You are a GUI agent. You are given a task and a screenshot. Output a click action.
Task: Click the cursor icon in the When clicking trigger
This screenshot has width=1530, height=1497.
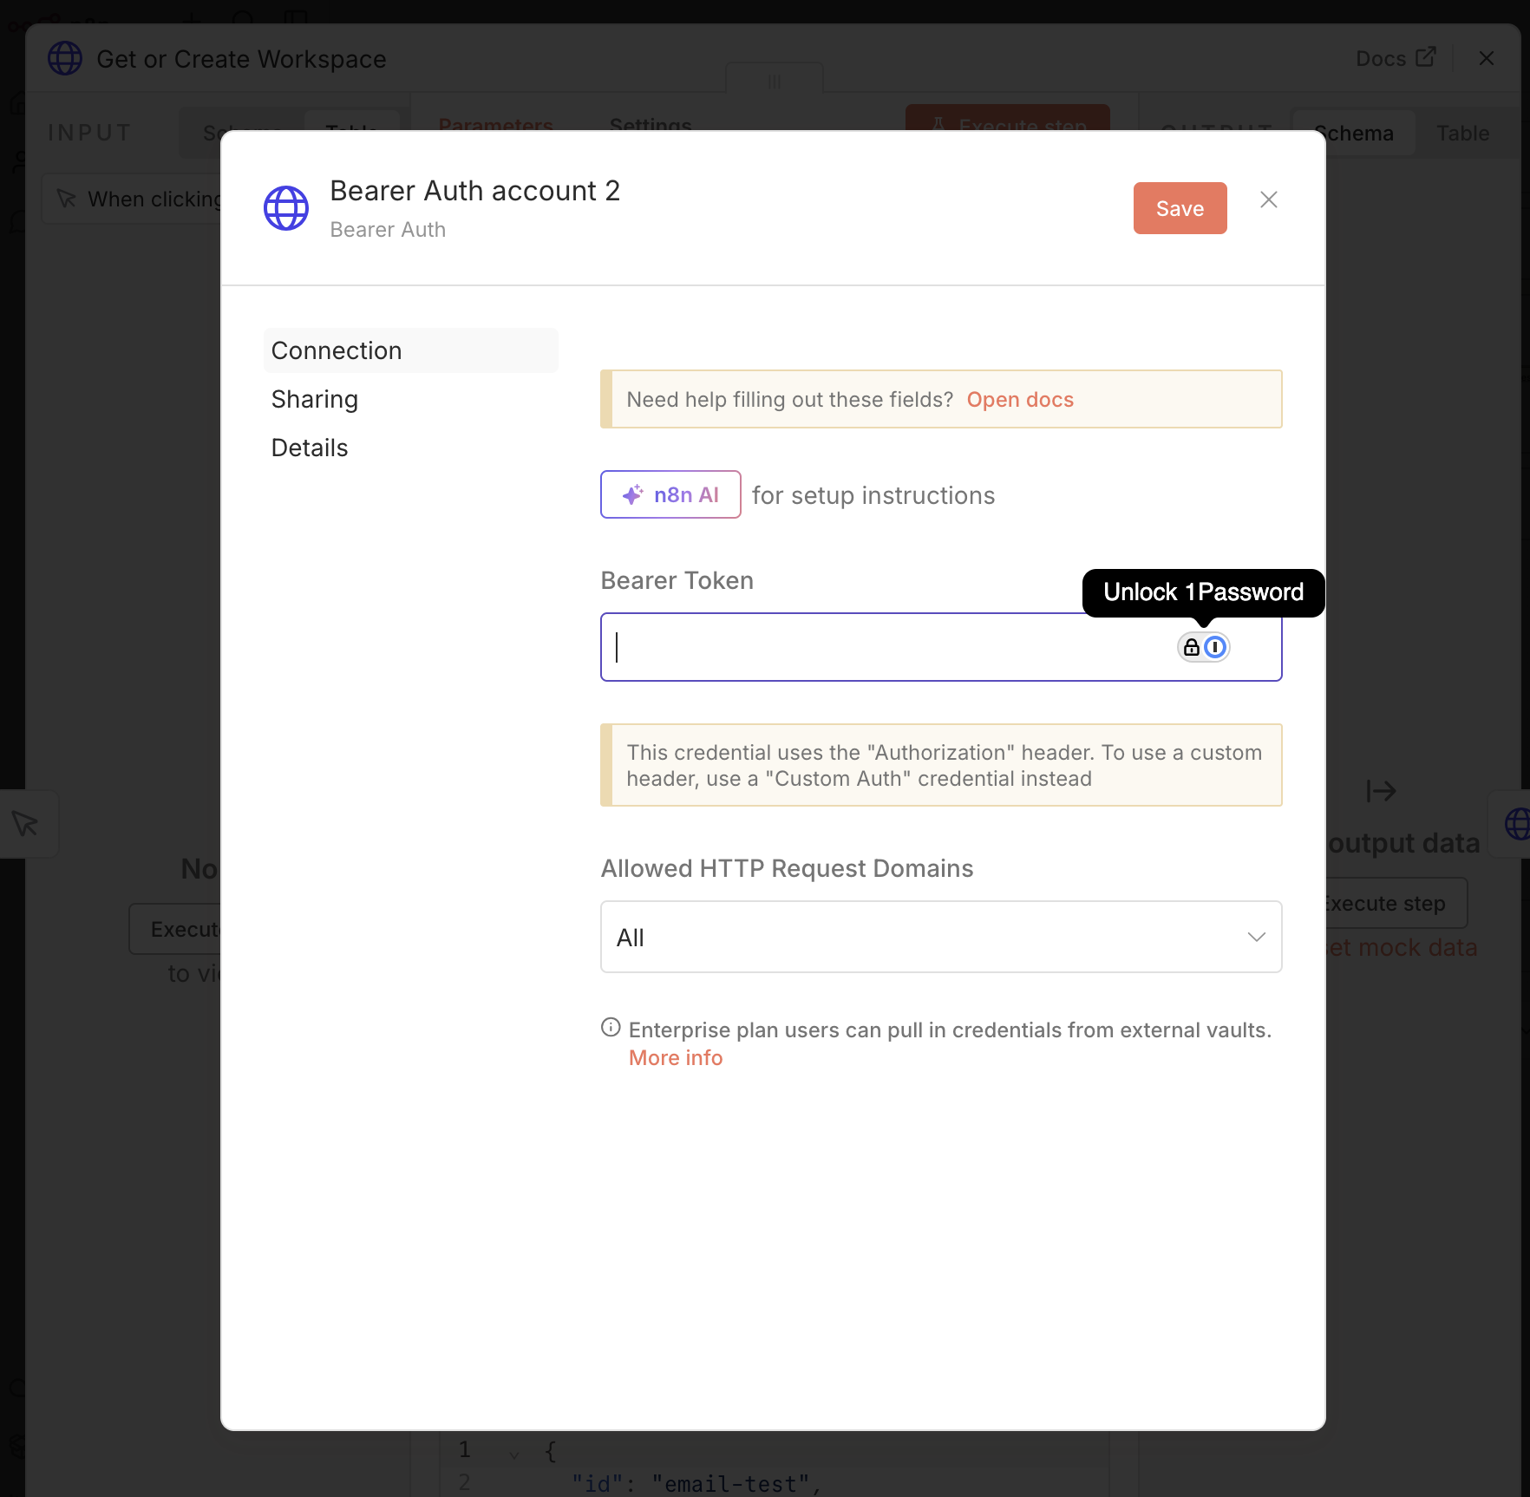[x=68, y=199]
